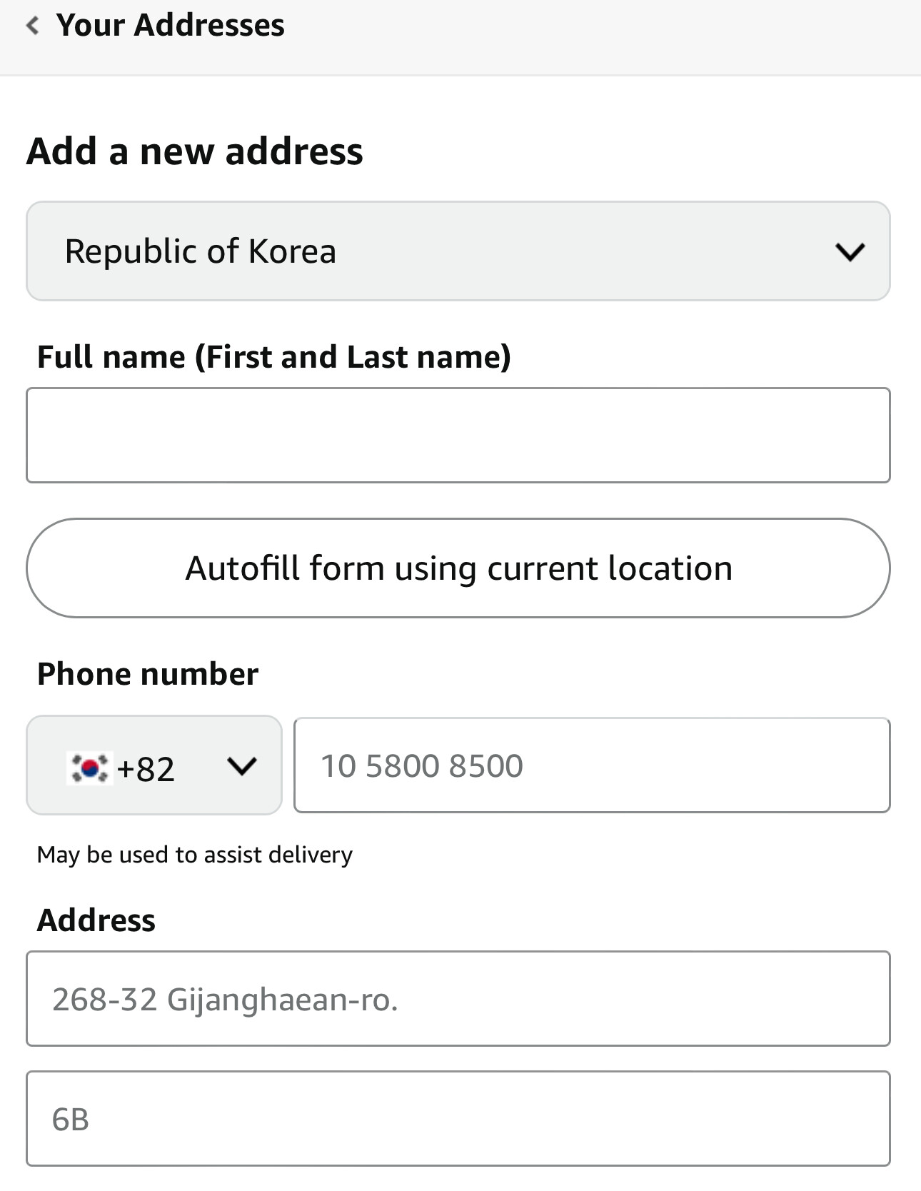The image size is (921, 1191).
Task: Click the Phone number label
Action: pos(148,674)
